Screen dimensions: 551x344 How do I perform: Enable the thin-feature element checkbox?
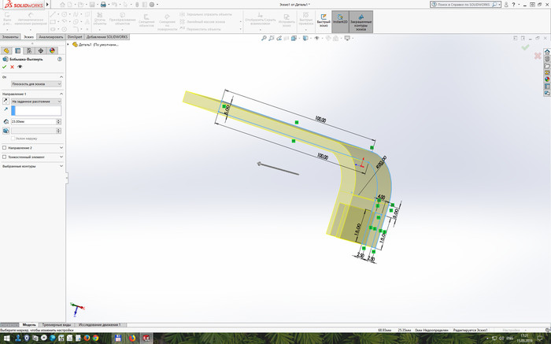(5, 157)
